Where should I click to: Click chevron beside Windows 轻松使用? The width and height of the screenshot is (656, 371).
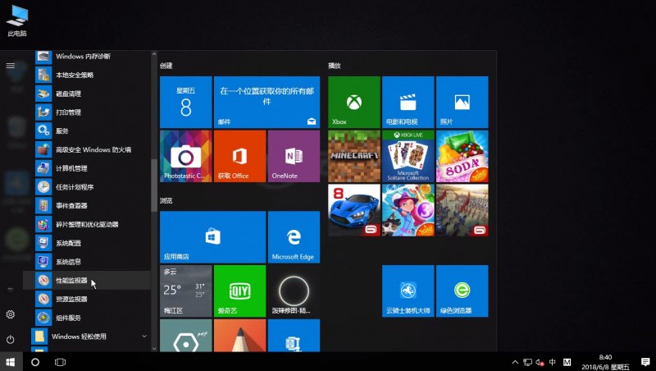coord(144,337)
